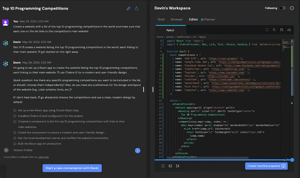
Task: Click checkmark beside Built the React app
Action: click(x=15, y=144)
